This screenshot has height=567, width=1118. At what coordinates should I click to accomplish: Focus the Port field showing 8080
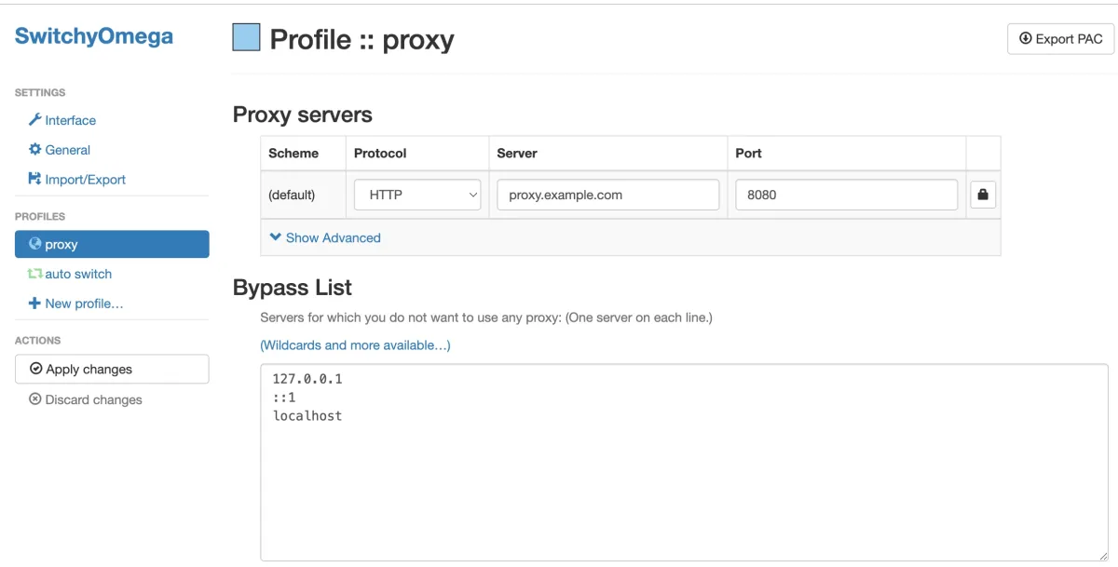pyautogui.click(x=846, y=195)
